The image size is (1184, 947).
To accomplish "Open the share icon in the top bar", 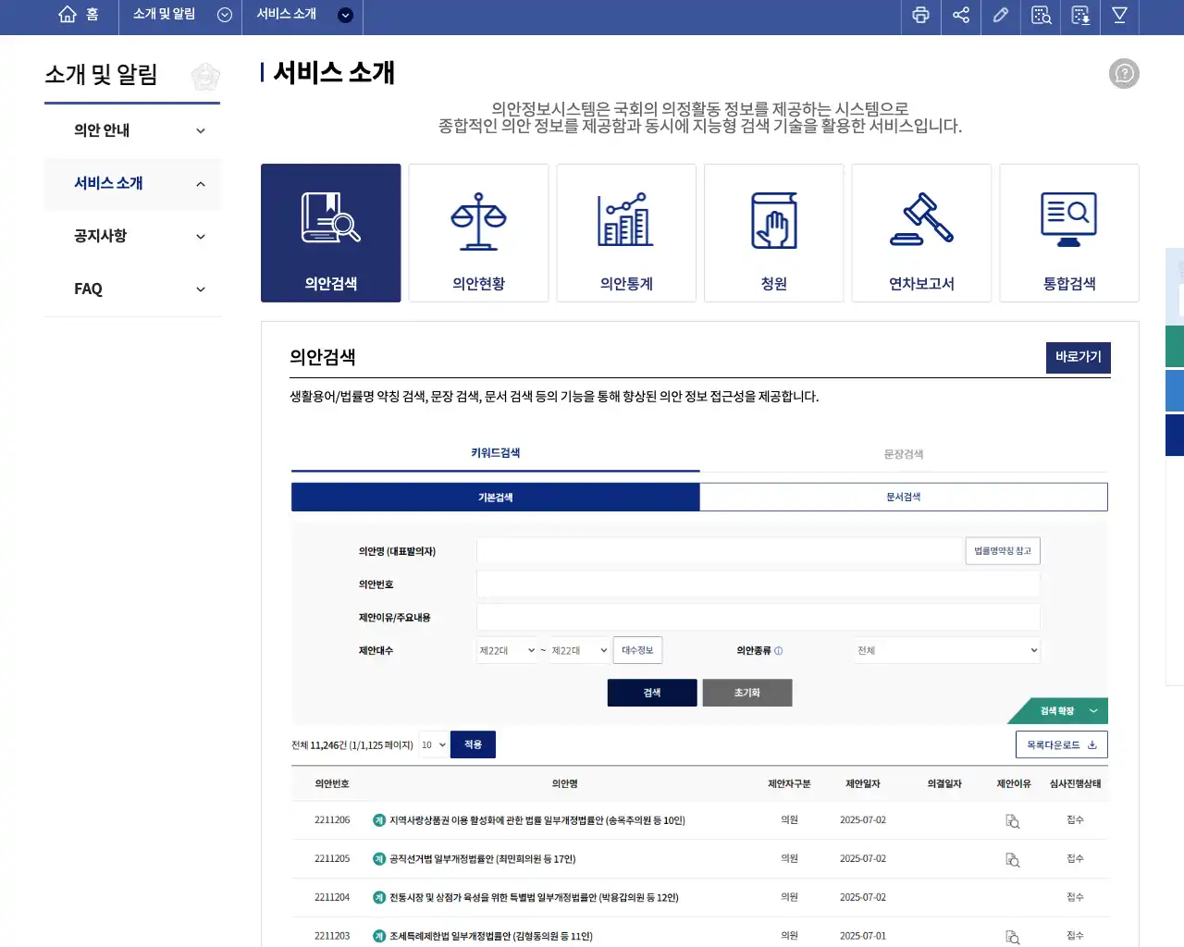I will point(961,15).
